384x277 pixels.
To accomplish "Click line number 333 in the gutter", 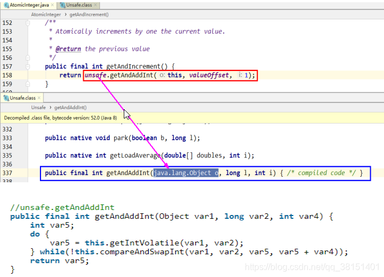I will (7, 138).
